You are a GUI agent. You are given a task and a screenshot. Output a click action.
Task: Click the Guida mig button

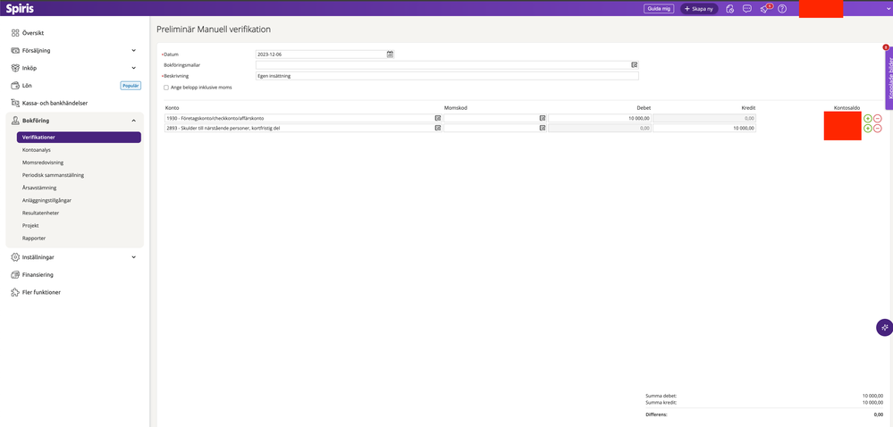pos(659,9)
